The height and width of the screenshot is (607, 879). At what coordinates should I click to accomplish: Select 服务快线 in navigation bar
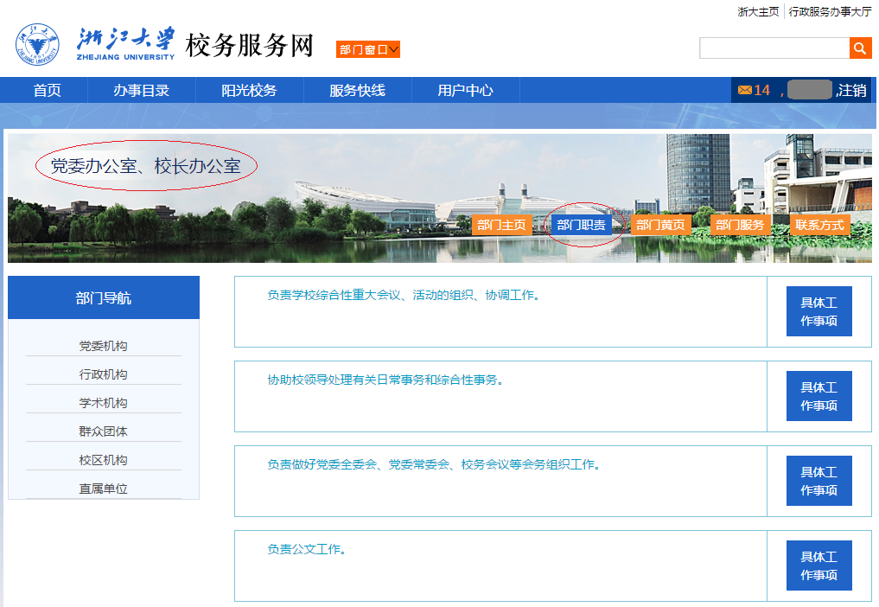tap(357, 90)
